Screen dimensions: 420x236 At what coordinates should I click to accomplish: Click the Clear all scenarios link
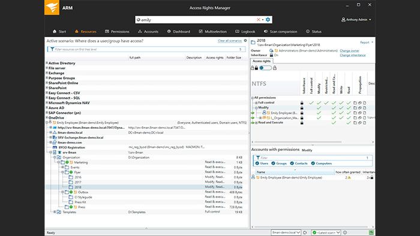(230, 41)
